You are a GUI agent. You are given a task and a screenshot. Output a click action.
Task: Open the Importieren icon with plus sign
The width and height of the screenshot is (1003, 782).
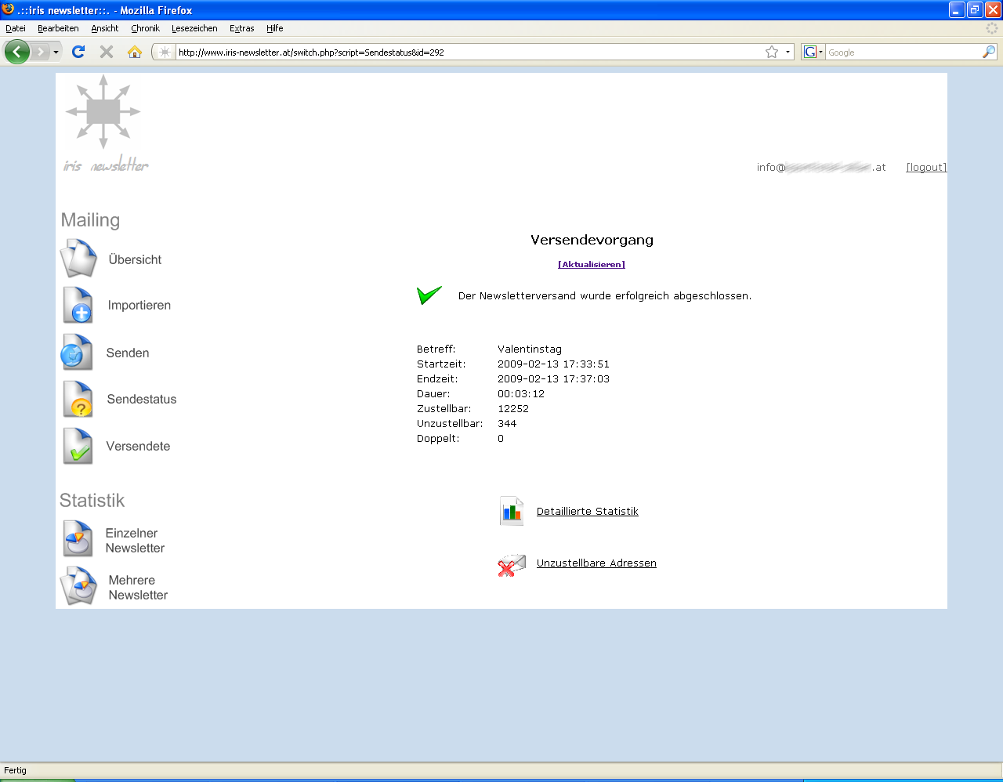78,306
